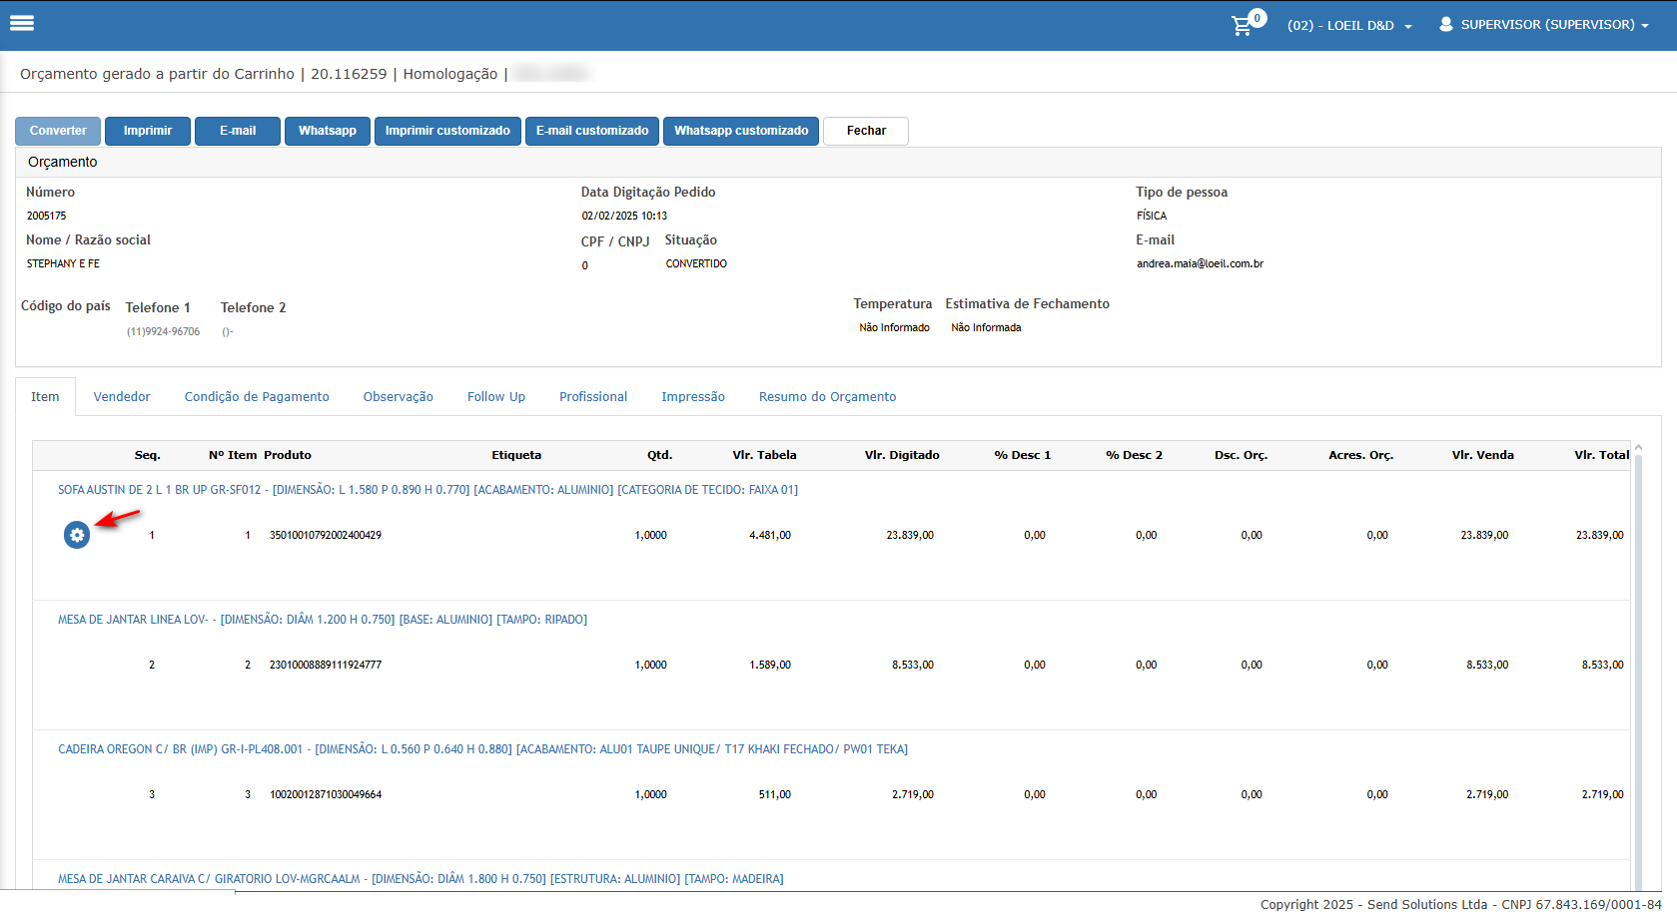Open the MESA DE JANTAR LINEA LOV product link
Screen dimensions: 1677x917
tap(323, 620)
